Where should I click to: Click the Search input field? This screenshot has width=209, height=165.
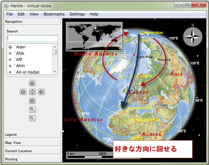coord(32,38)
